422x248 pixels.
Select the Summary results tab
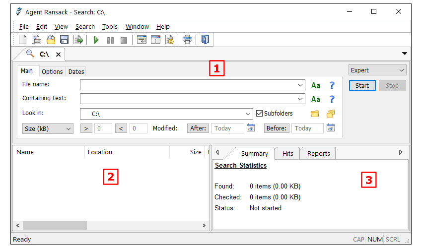[x=255, y=154]
